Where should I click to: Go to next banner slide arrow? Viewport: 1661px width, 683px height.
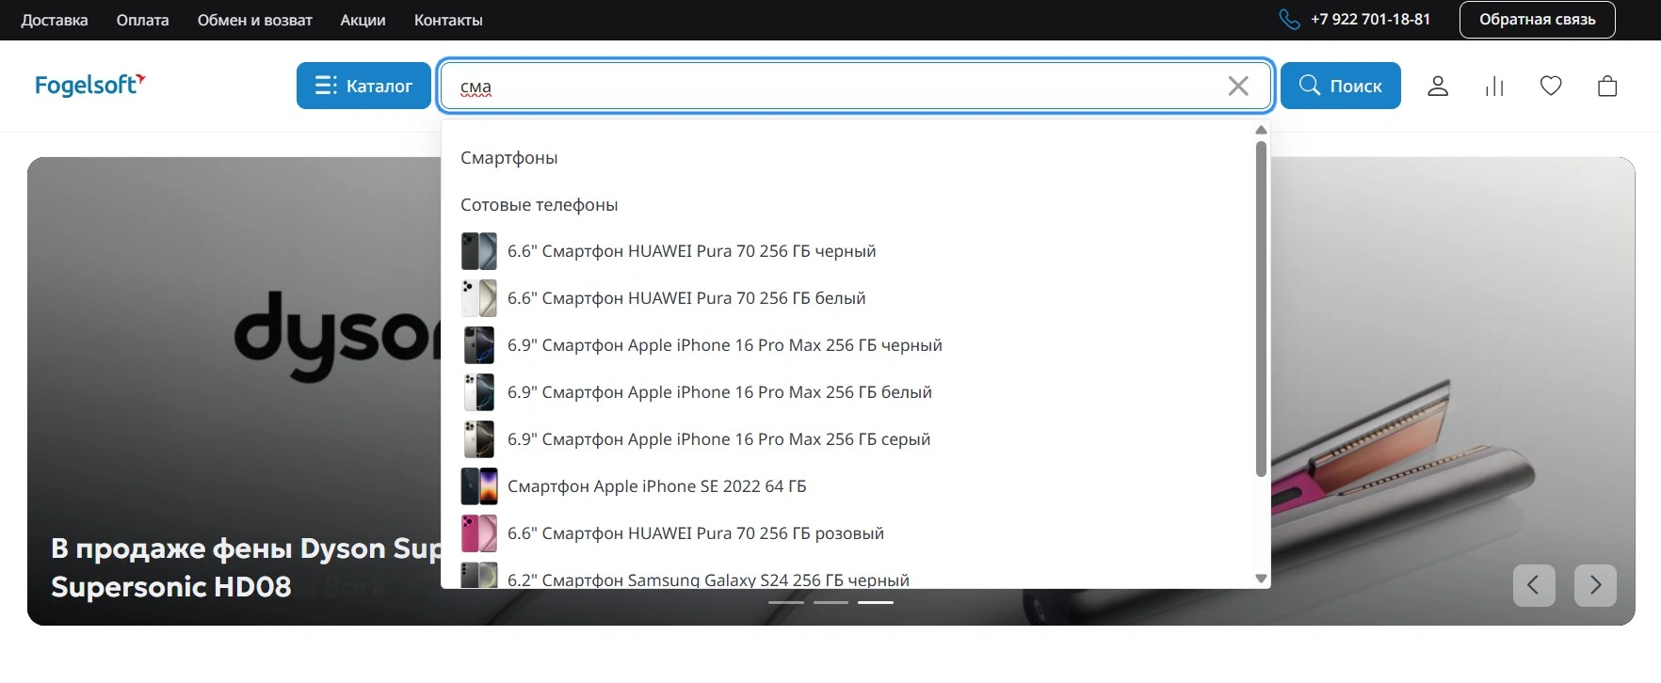click(x=1595, y=585)
